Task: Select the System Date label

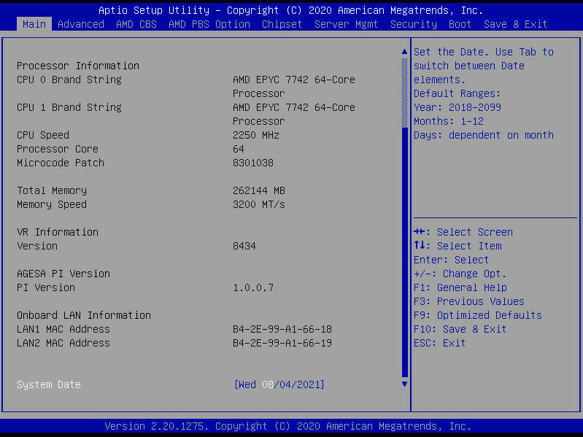Action: pyautogui.click(x=49, y=384)
